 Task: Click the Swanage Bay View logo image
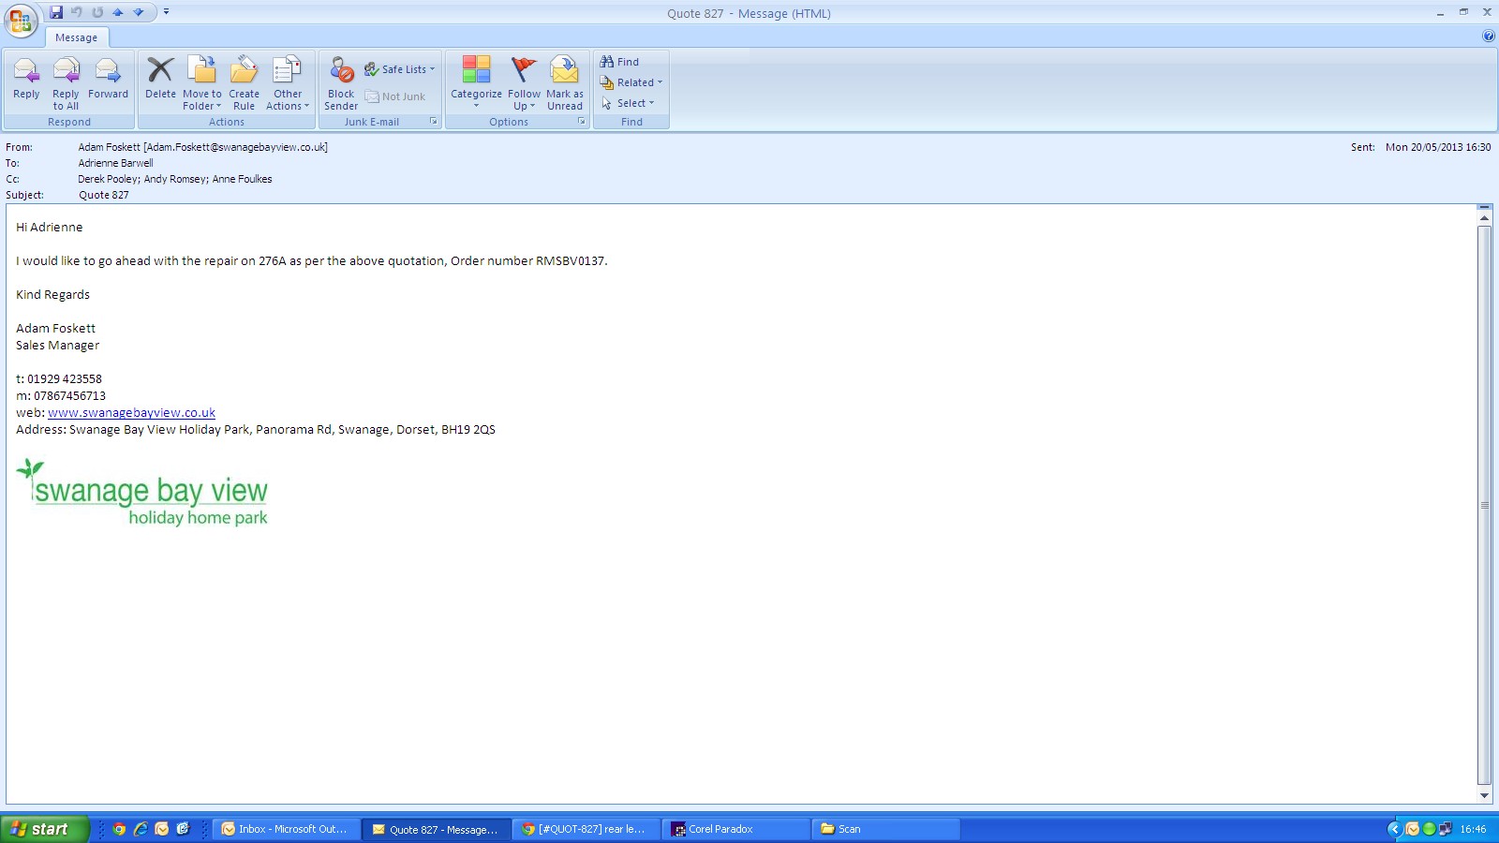pyautogui.click(x=142, y=493)
